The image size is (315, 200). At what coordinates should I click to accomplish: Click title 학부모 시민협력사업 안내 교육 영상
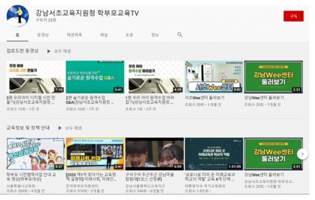point(31,176)
